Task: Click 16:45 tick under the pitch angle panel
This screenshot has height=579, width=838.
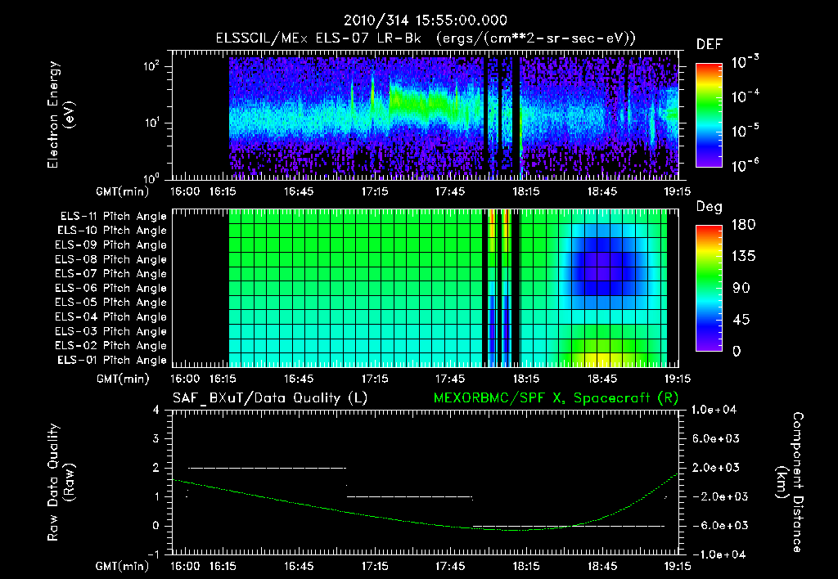Action: click(x=298, y=379)
